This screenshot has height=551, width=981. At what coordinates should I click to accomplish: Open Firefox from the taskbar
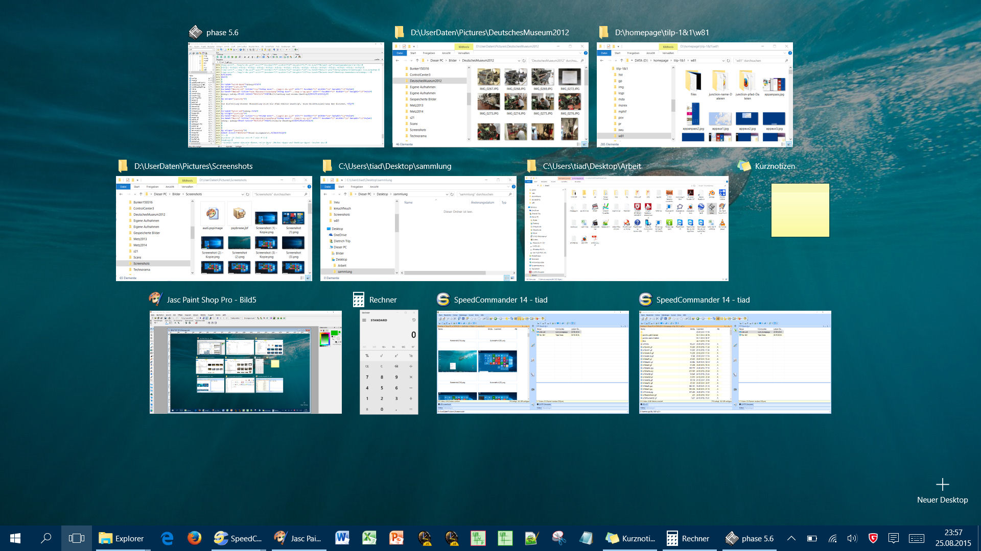(194, 538)
